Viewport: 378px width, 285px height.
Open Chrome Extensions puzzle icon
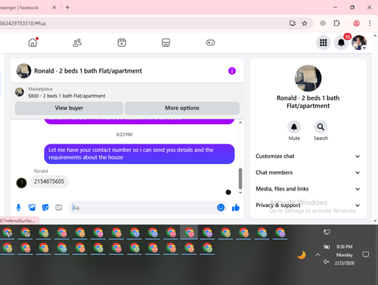click(336, 23)
